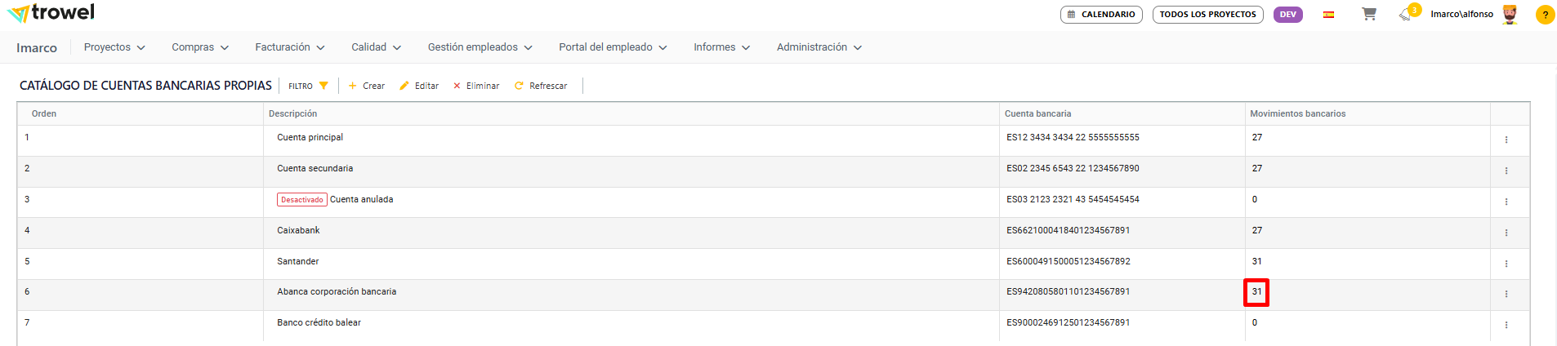Click the trowel logo
The height and width of the screenshot is (346, 1557).
coord(51,13)
